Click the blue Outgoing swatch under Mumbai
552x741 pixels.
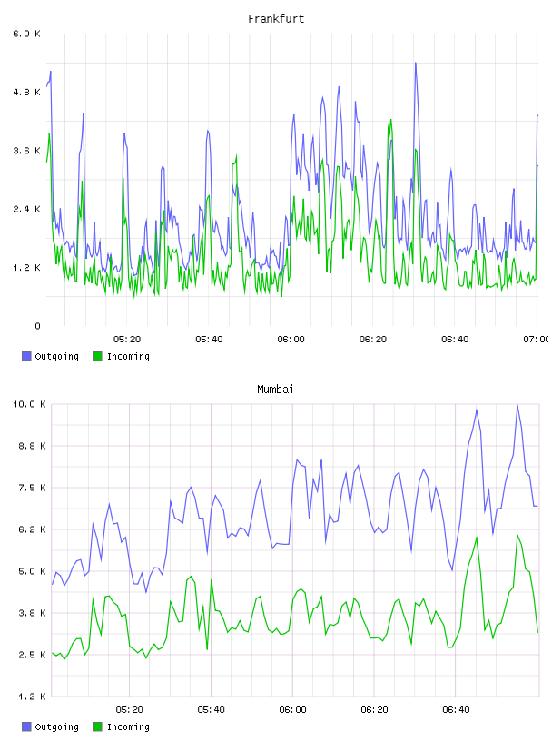26,726
